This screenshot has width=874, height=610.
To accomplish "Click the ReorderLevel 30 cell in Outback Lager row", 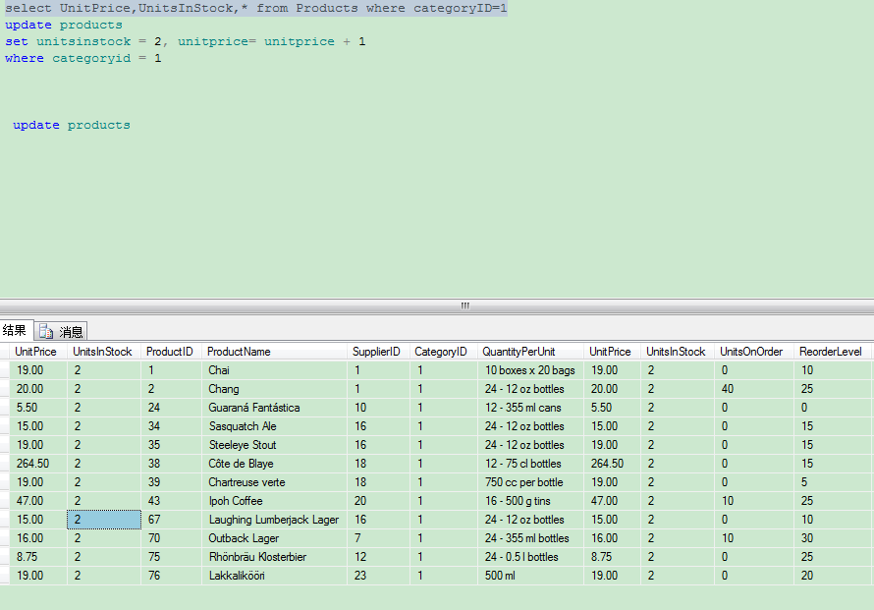I will (833, 538).
